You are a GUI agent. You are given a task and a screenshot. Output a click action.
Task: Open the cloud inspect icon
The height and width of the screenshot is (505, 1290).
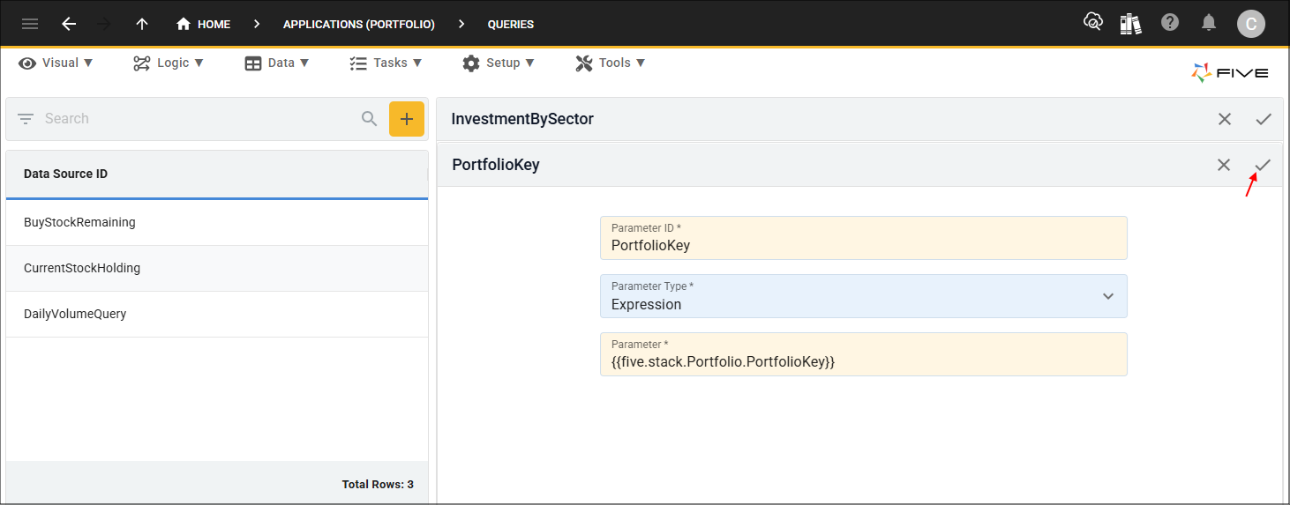click(x=1093, y=23)
